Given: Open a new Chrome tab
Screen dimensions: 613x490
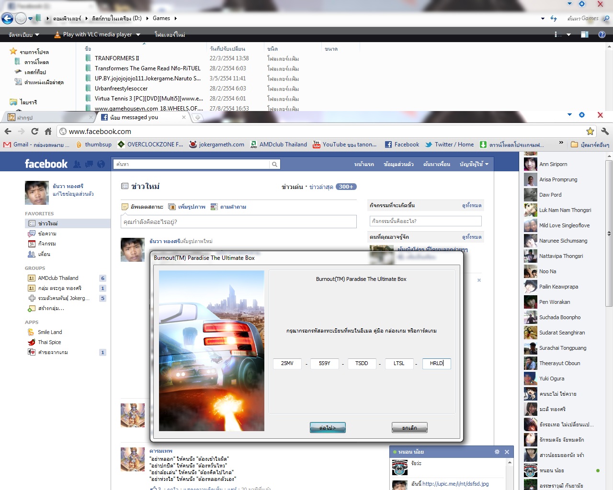Looking at the screenshot, I should [198, 117].
